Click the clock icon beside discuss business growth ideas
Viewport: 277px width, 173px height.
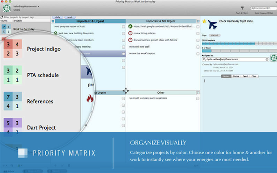click(x=130, y=40)
